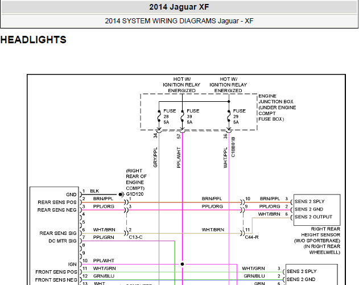The image size is (359, 285).
Task: Click the RIGHT REAR HEIGHT SENSOR caption
Action: pyautogui.click(x=317, y=241)
